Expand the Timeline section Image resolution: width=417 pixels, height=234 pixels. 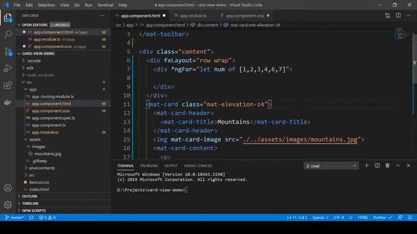30,203
